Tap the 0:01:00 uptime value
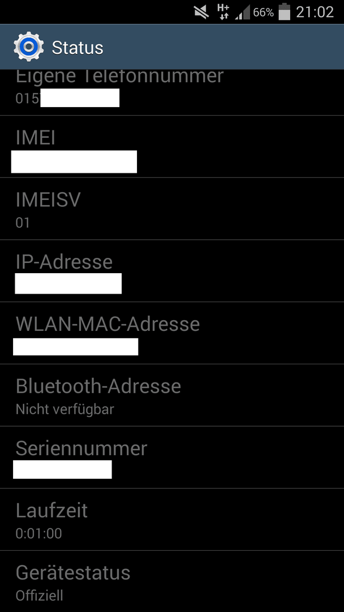344x612 pixels. click(x=38, y=534)
